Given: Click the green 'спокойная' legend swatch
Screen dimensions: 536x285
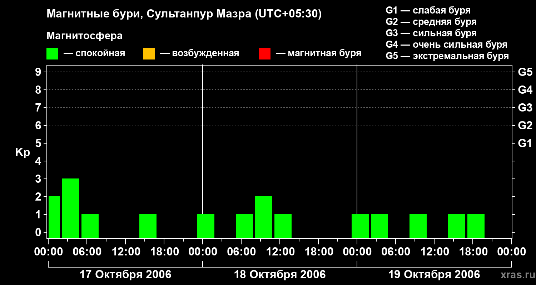Looking at the screenshot, I should (x=52, y=54).
